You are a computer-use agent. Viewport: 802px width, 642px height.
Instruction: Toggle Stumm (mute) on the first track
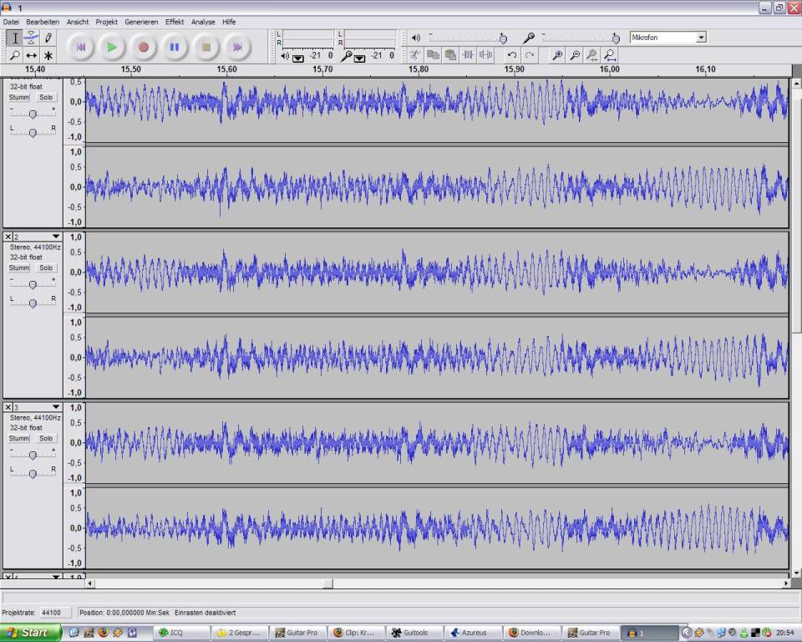19,97
